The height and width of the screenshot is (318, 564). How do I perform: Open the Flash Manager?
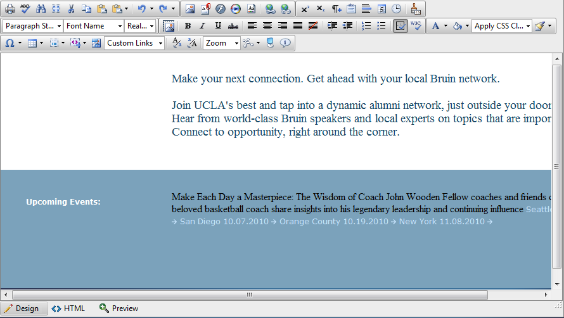pos(221,9)
